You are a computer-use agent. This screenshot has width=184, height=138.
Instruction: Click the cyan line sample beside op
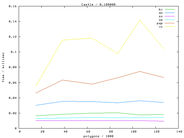170,20
